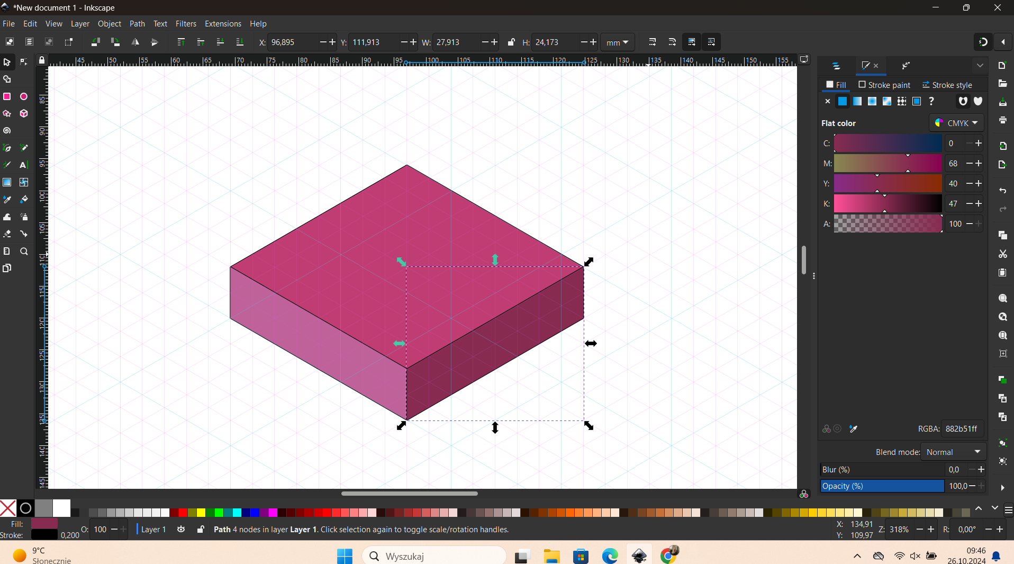
Task: Set fill to radial gradient
Action: click(x=872, y=101)
